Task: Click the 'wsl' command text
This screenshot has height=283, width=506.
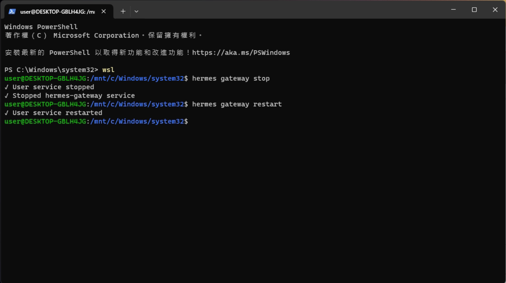Action: [108, 70]
